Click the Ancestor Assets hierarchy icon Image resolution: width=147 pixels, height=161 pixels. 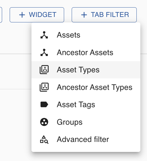coord(44,52)
